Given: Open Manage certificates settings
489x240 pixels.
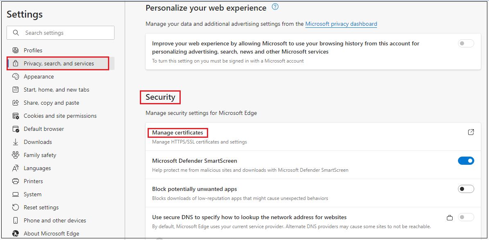Looking at the screenshot, I should click(177, 132).
